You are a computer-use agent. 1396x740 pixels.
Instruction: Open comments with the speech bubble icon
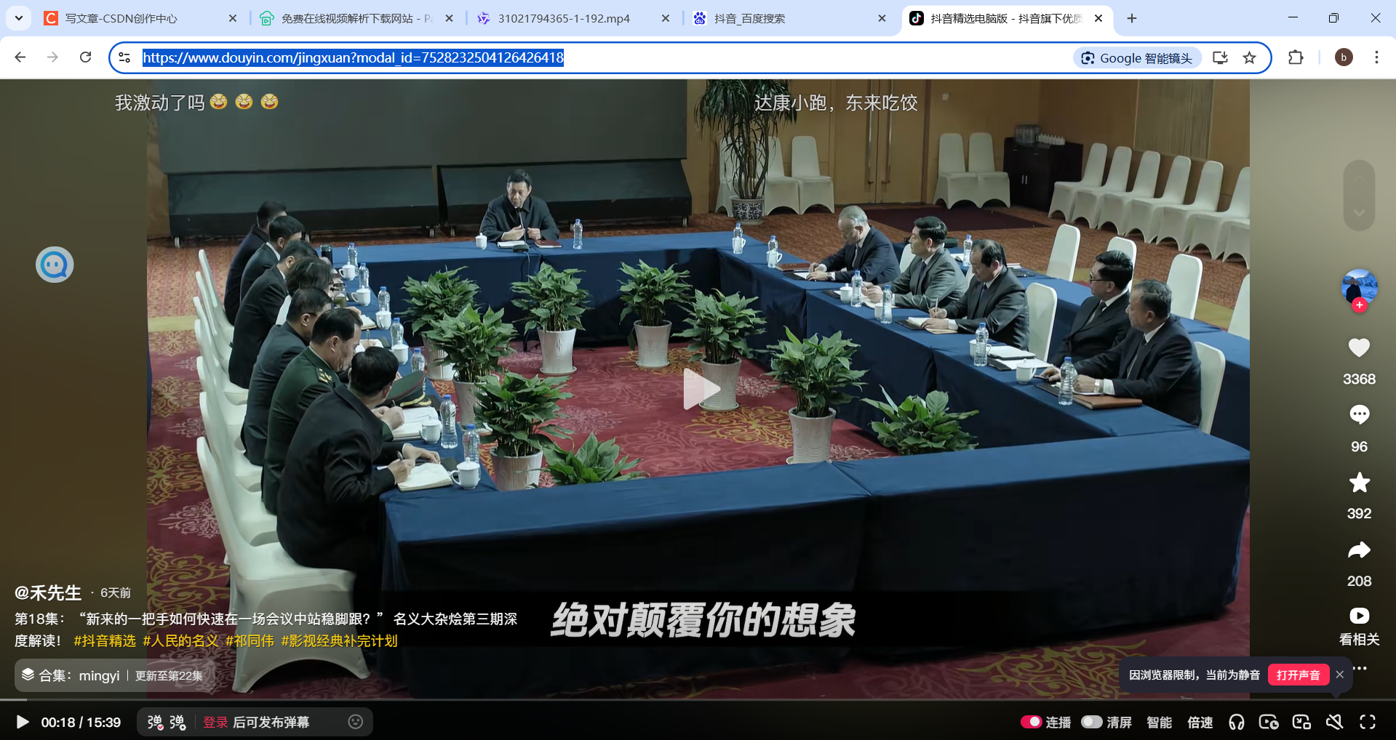pyautogui.click(x=1359, y=414)
